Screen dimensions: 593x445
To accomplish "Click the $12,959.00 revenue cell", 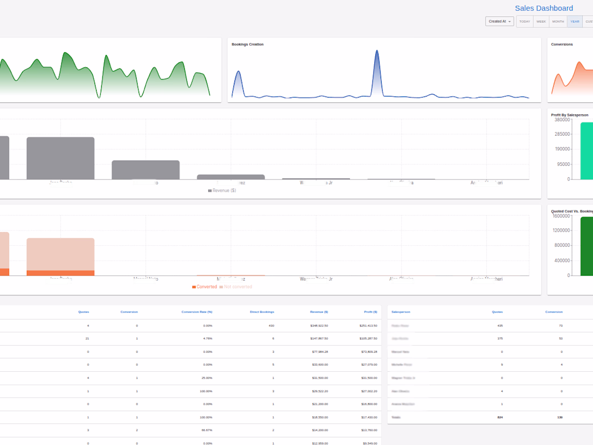I will click(320, 443).
